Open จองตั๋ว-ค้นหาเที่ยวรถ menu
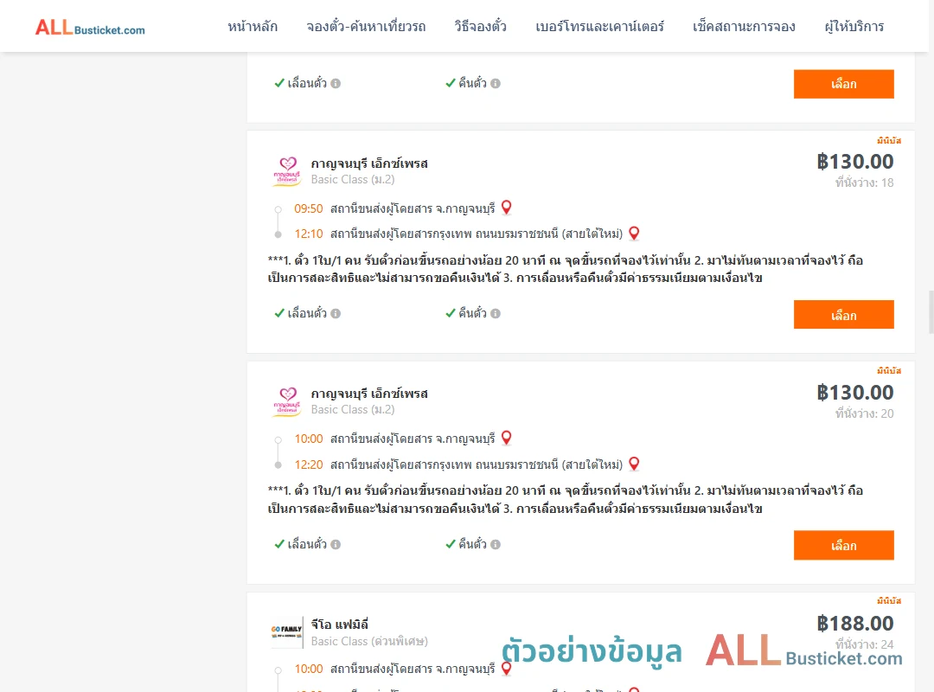 [366, 27]
